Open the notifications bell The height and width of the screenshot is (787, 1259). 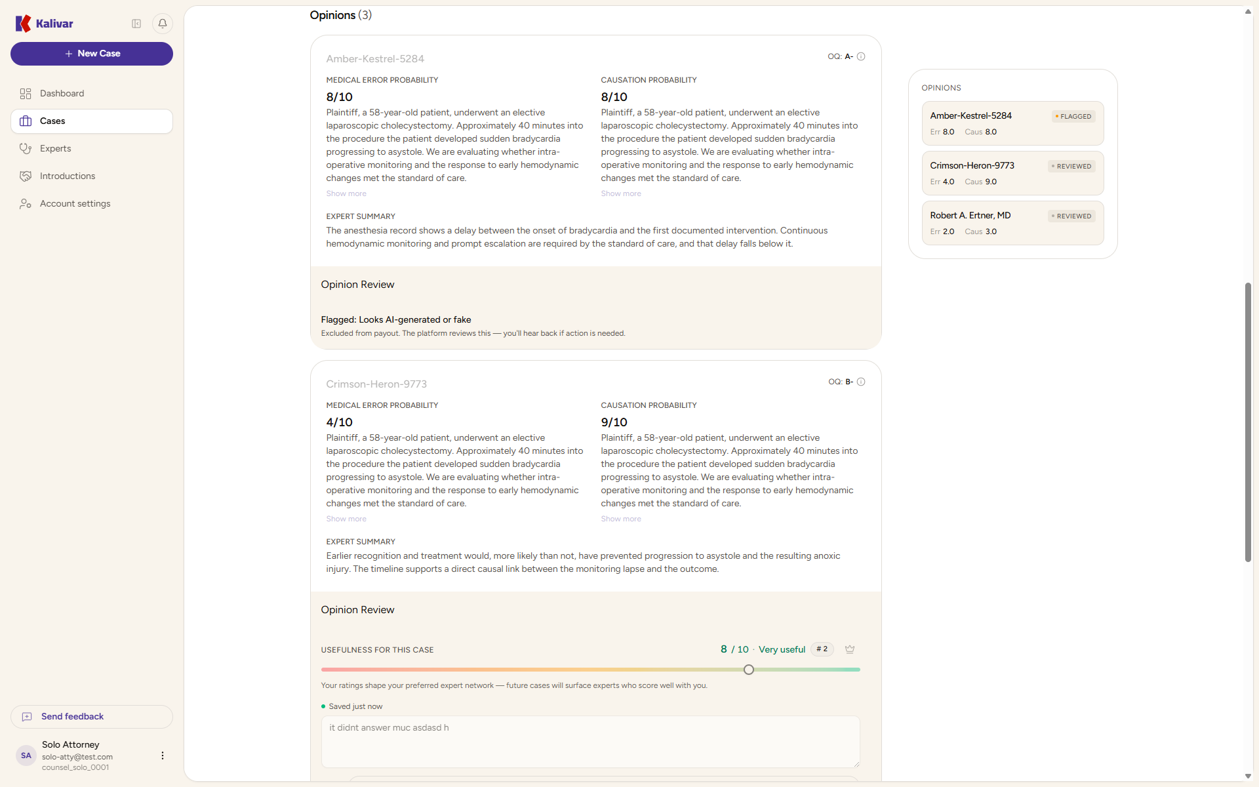[163, 24]
